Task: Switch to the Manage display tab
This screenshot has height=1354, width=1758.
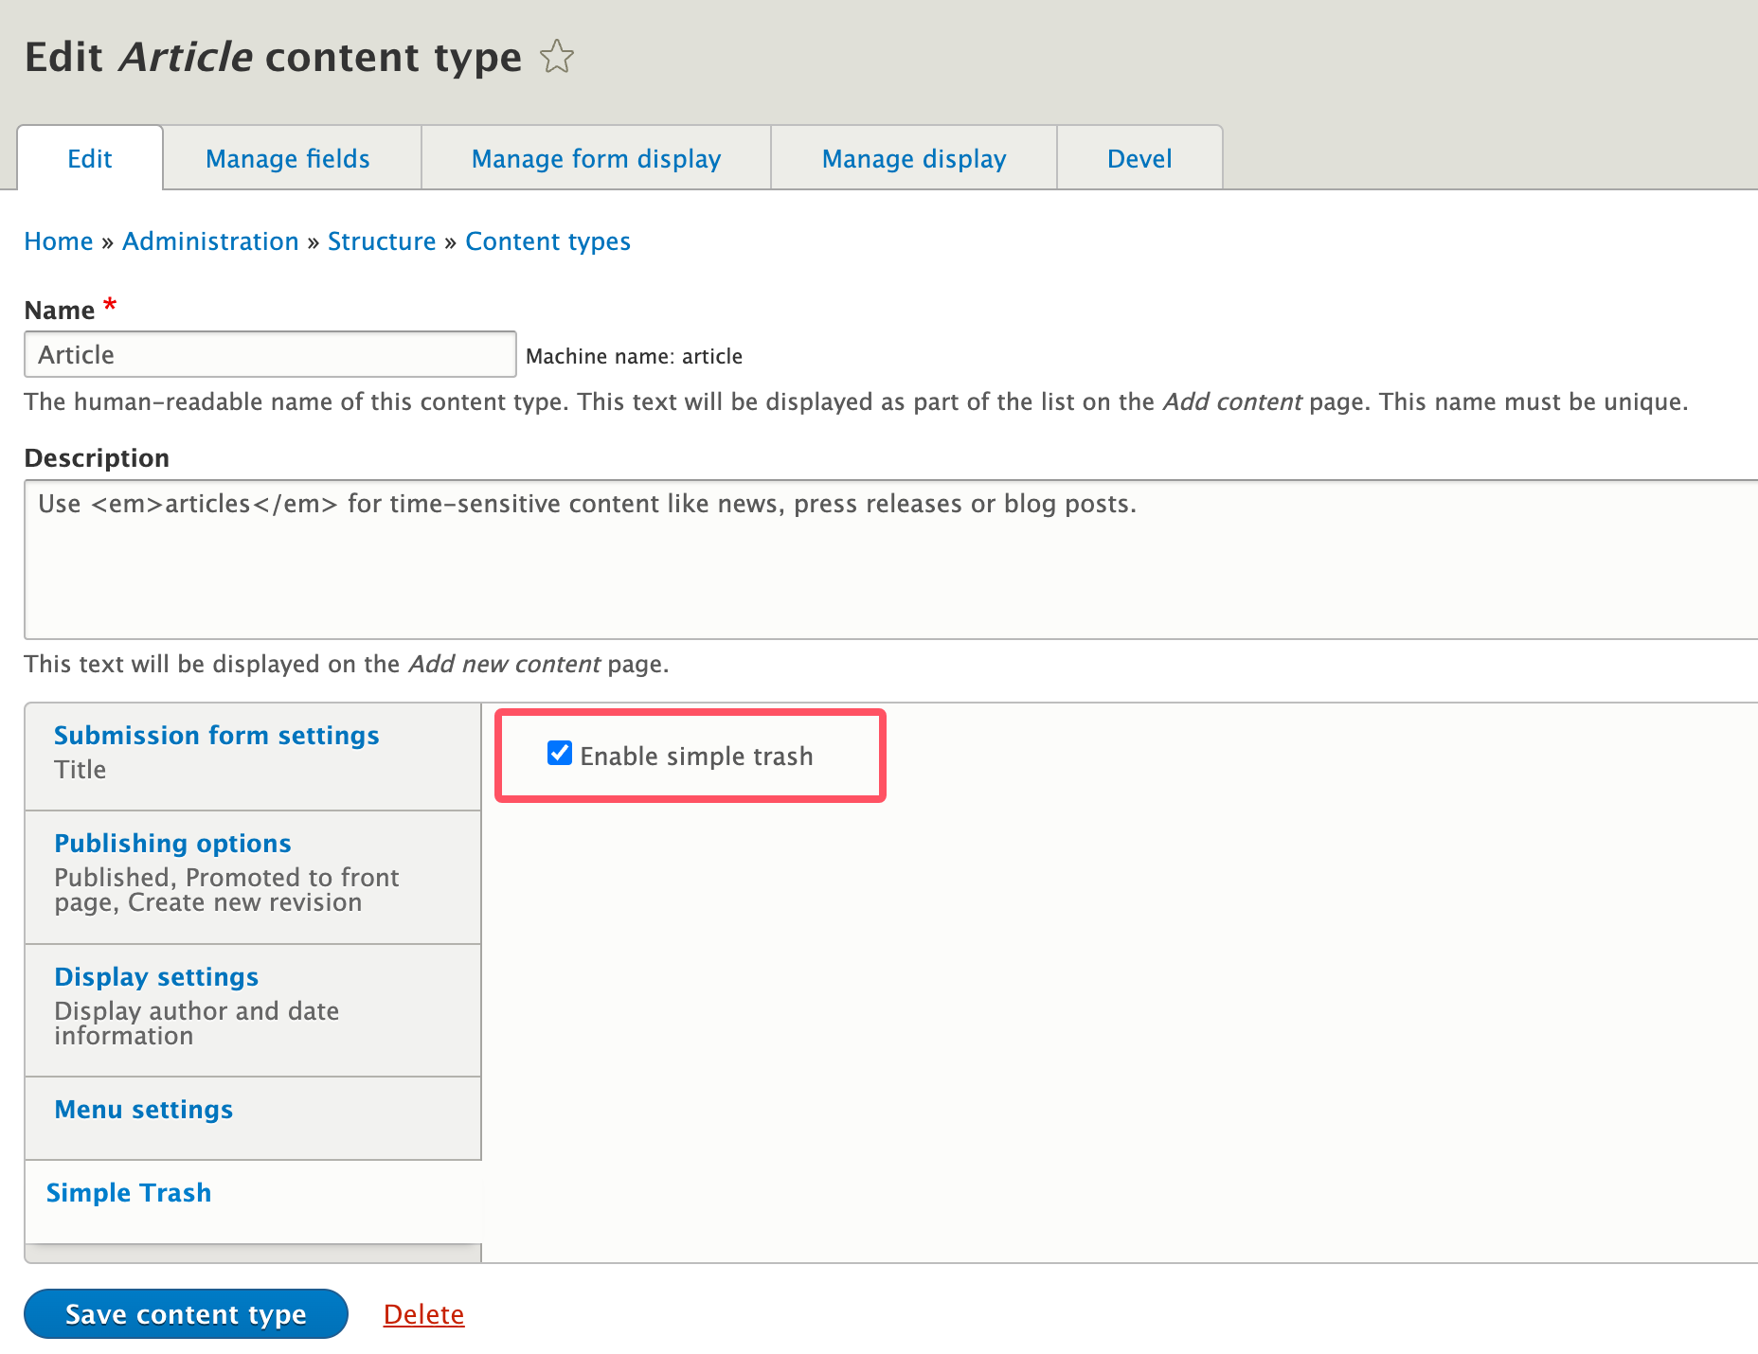Action: [913, 158]
